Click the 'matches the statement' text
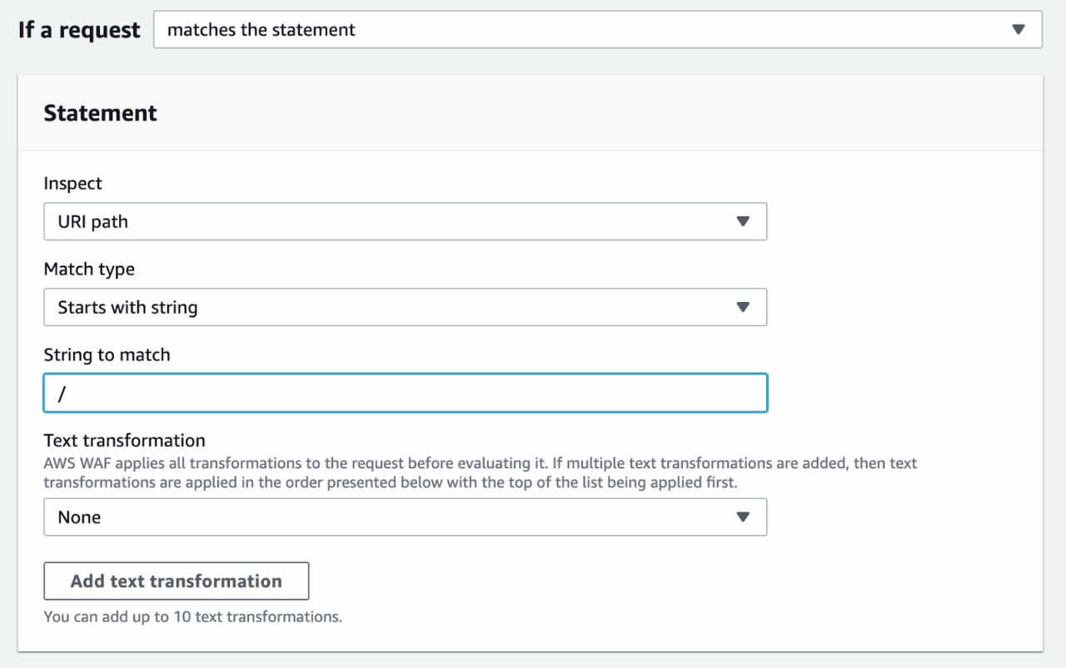This screenshot has height=668, width=1066. (x=261, y=29)
